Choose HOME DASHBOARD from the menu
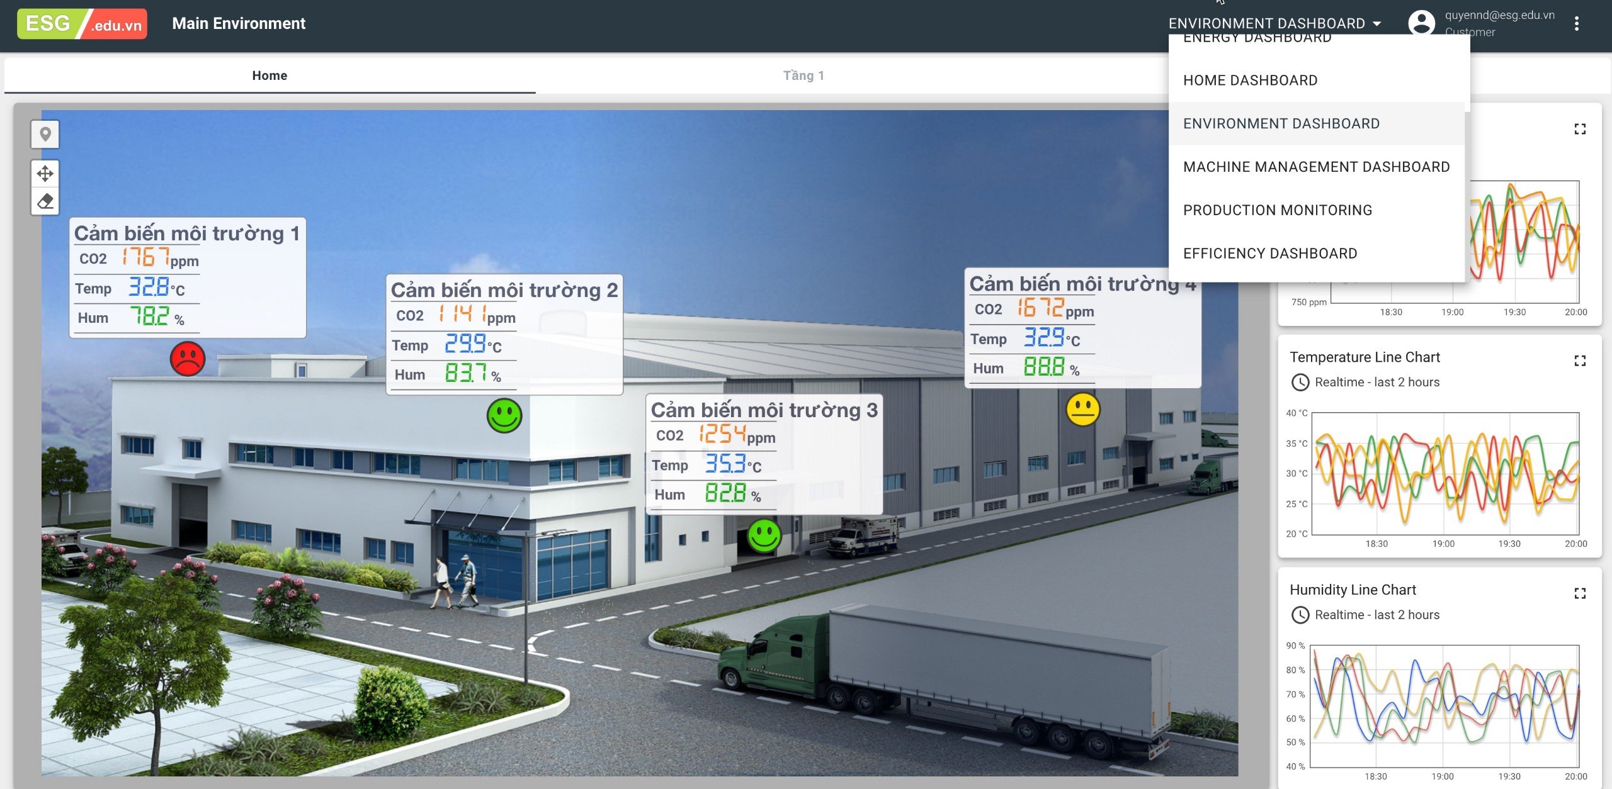1612x789 pixels. pyautogui.click(x=1250, y=81)
